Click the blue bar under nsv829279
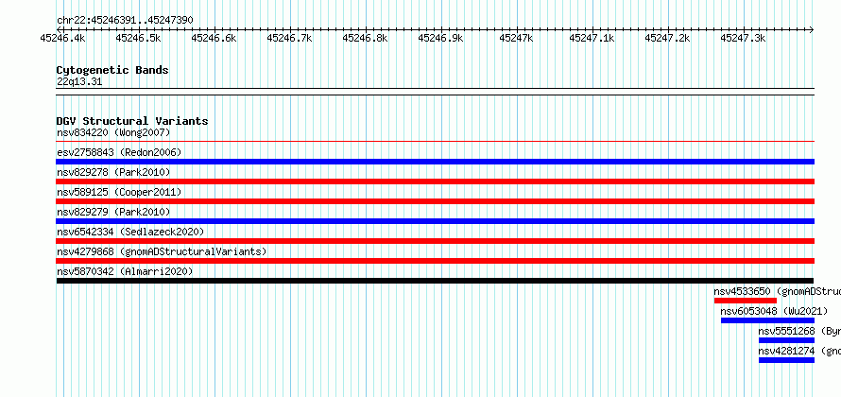Screen dimensions: 841x397 (435, 221)
